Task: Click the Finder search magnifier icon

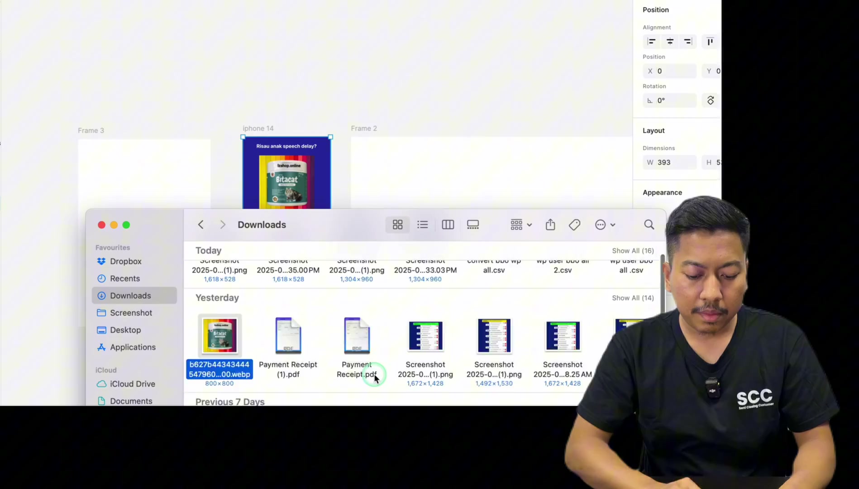Action: tap(649, 225)
